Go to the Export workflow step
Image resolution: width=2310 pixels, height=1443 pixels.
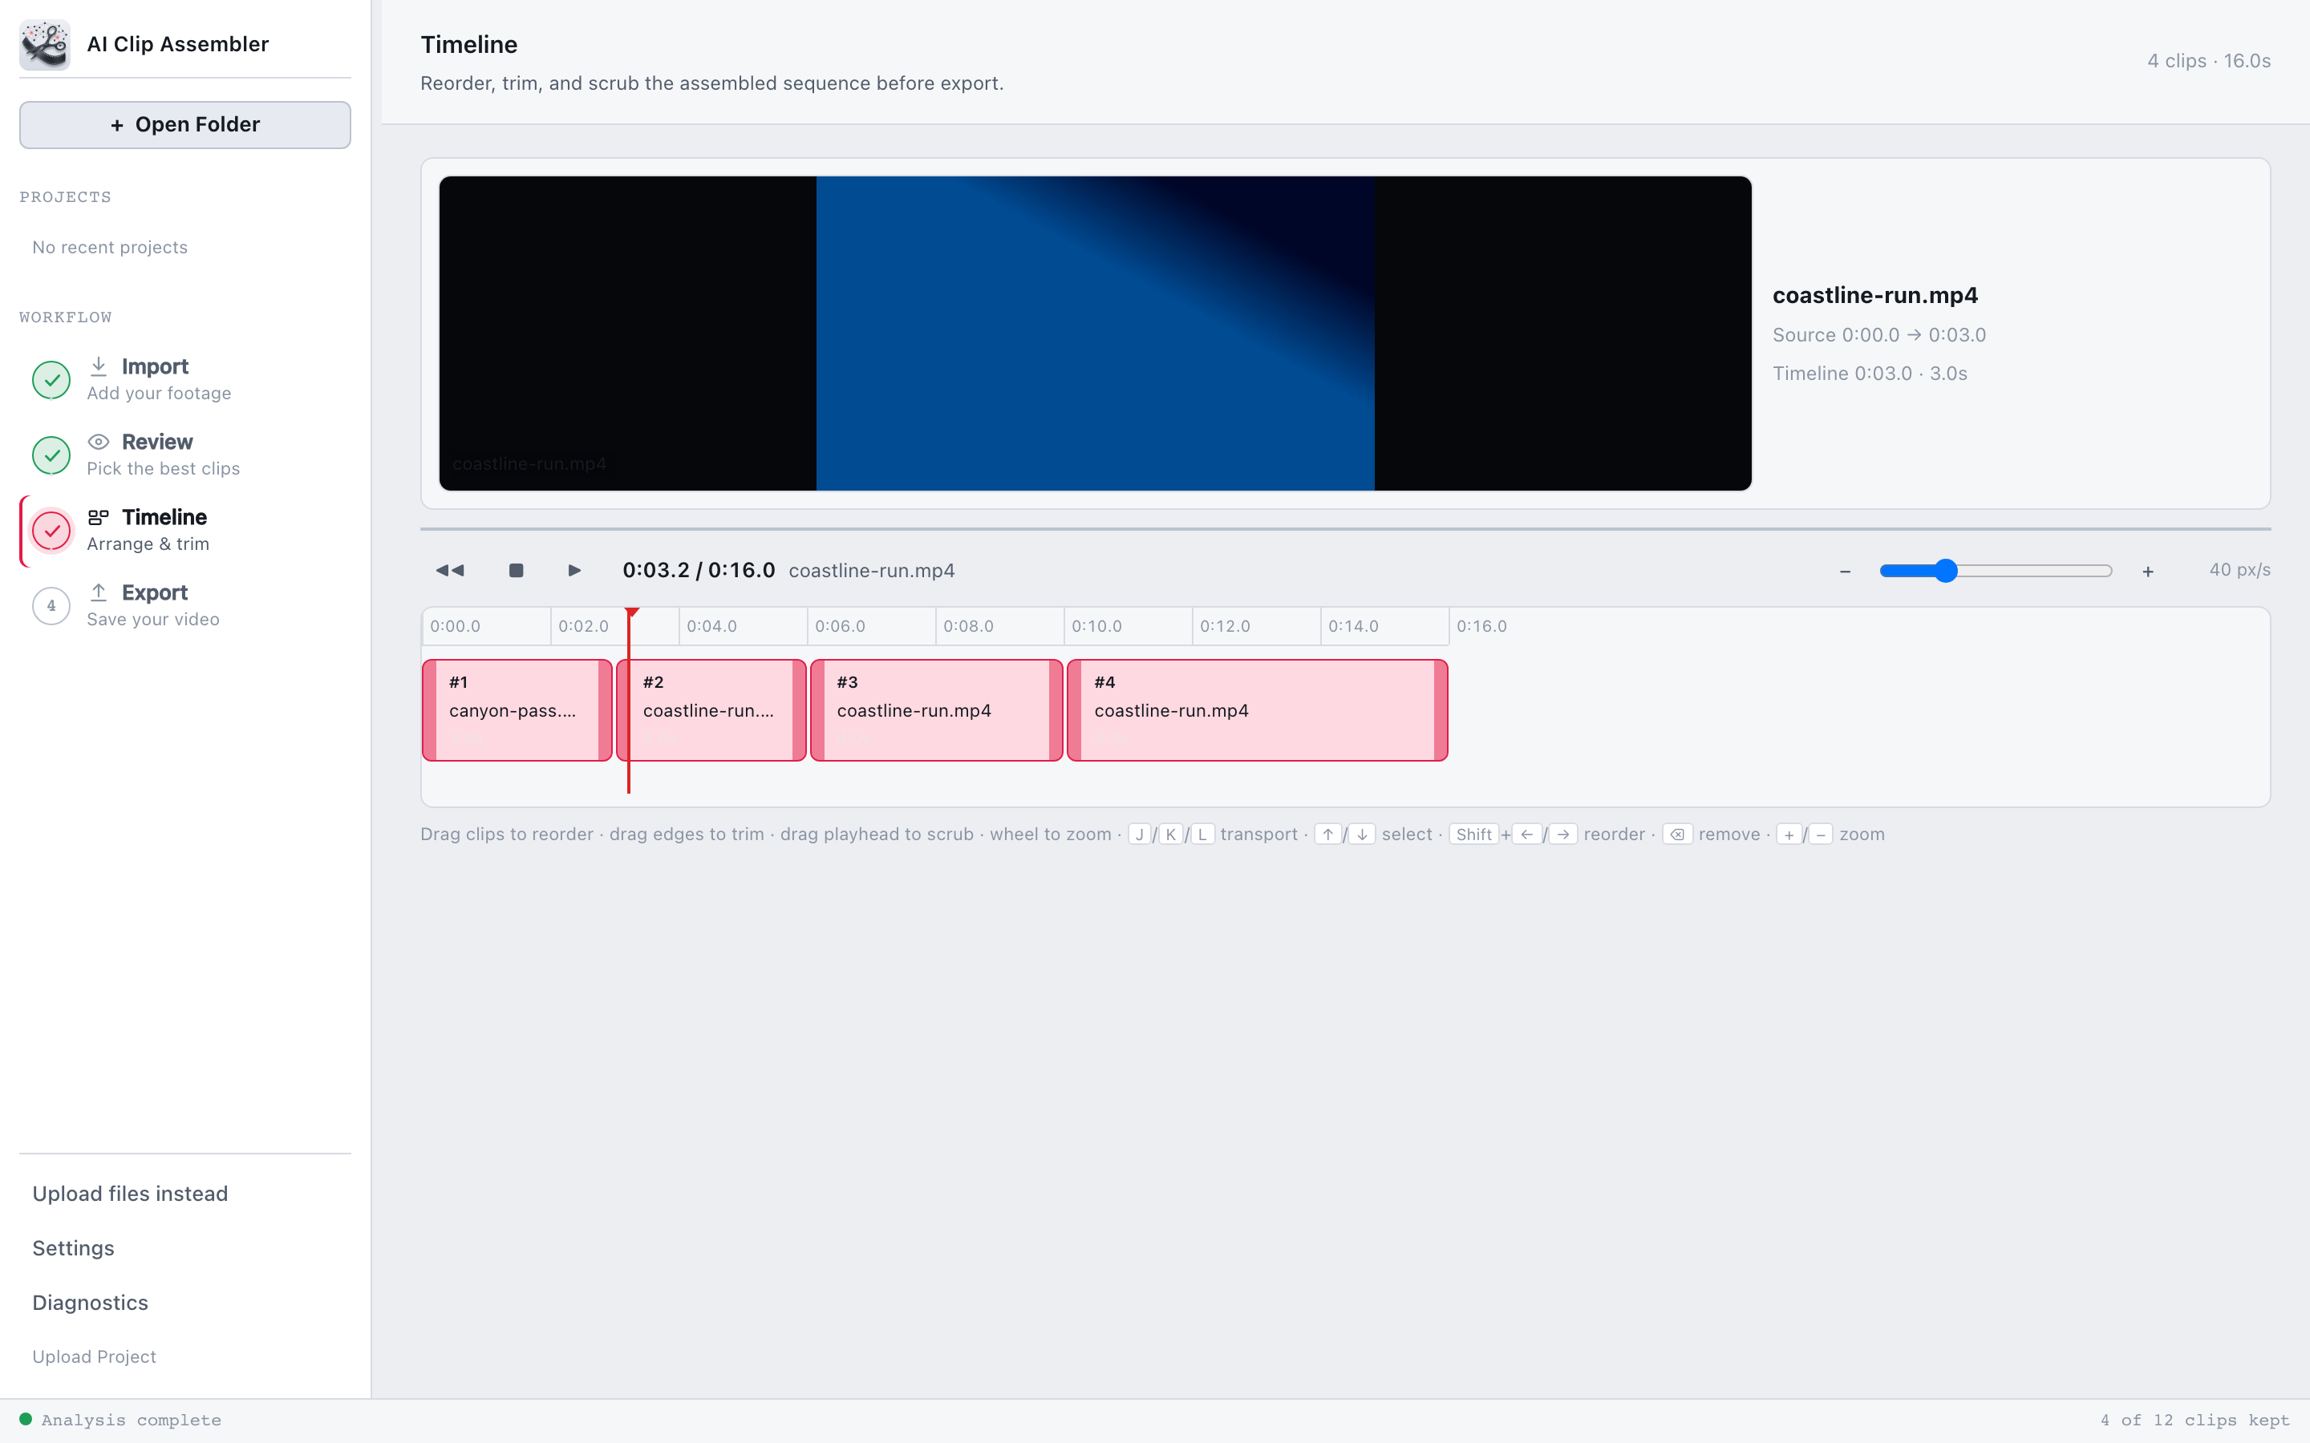[185, 606]
